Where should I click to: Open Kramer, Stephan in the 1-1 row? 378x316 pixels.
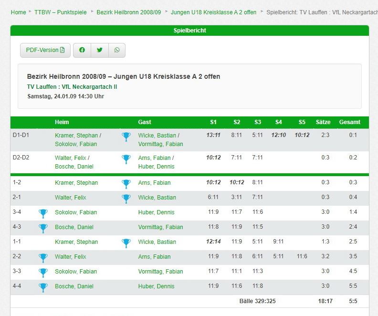(x=76, y=242)
